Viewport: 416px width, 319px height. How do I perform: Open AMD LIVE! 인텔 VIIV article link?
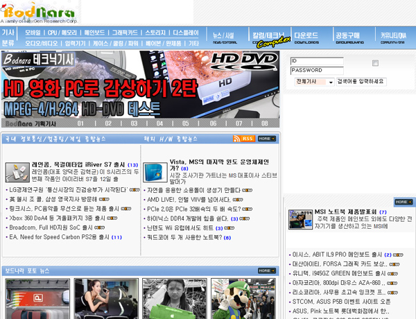click(189, 199)
